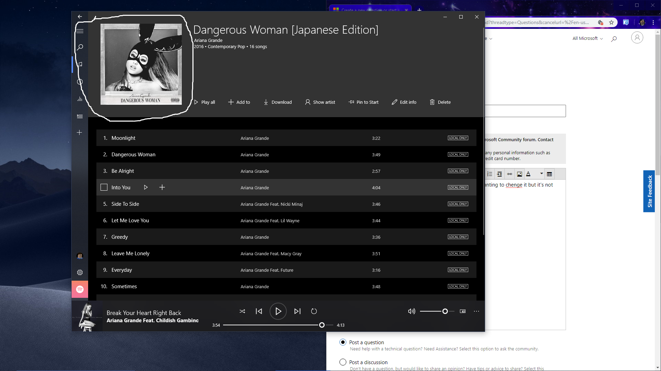Image resolution: width=661 pixels, height=371 pixels.
Task: Toggle repeat mode button
Action: tap(314, 311)
